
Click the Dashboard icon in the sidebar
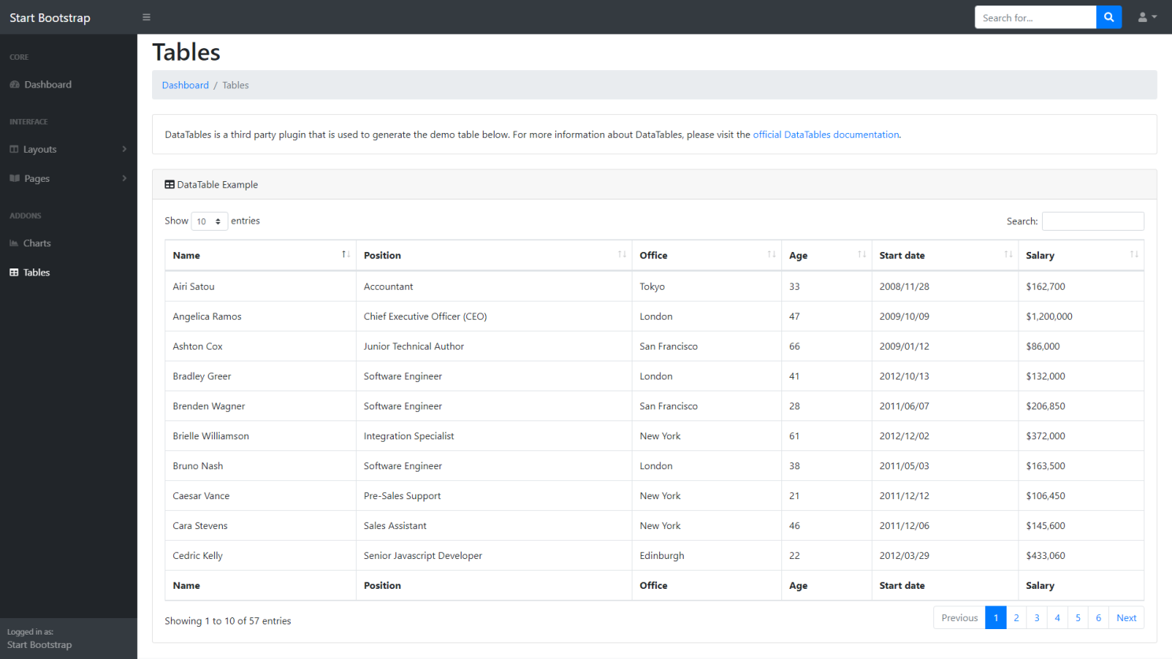(14, 85)
